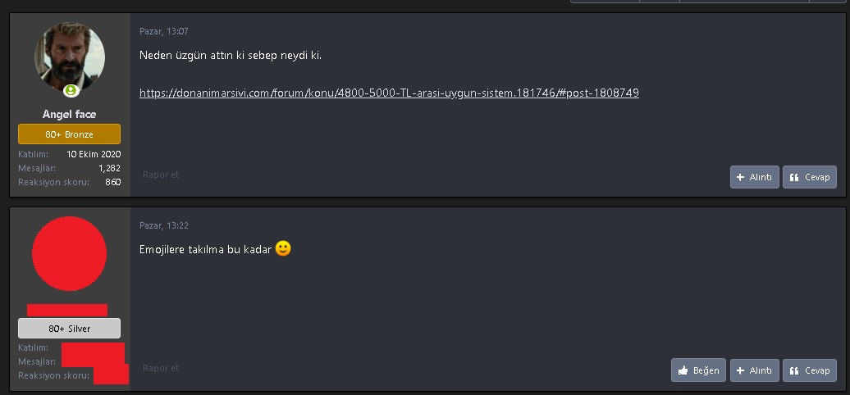Open Angel face's profile avatar
The width and height of the screenshot is (850, 395).
[70, 58]
